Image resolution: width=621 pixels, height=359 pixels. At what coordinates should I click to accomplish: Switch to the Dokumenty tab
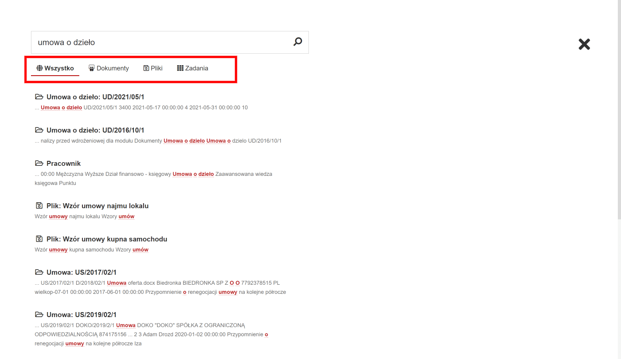click(108, 68)
